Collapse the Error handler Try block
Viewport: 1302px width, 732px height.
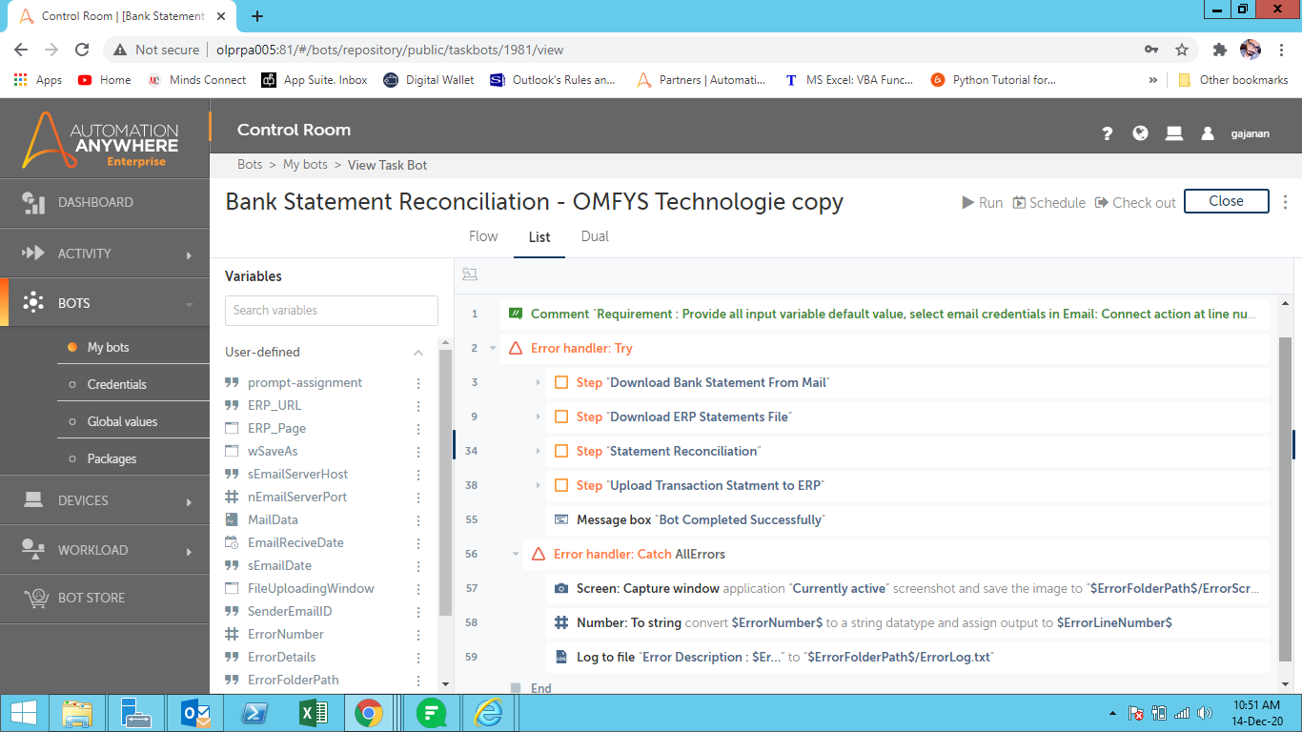pyautogui.click(x=493, y=349)
